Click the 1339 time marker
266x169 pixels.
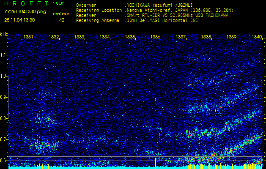click(x=231, y=37)
